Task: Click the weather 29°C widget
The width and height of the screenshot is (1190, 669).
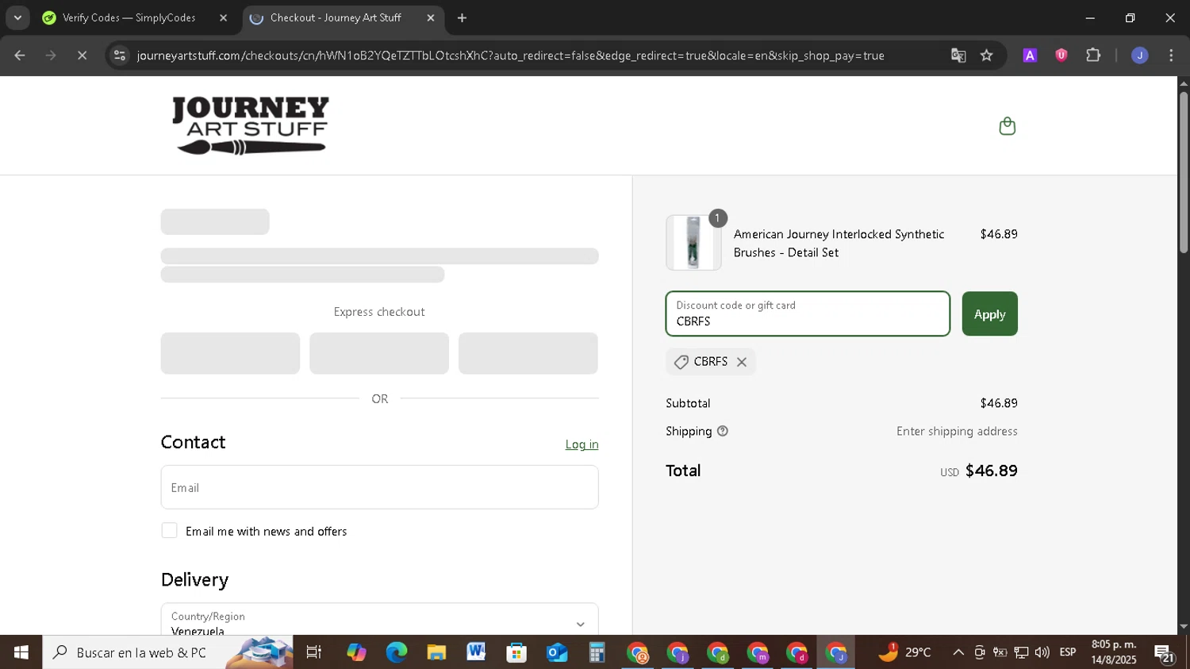Action: coord(904,652)
